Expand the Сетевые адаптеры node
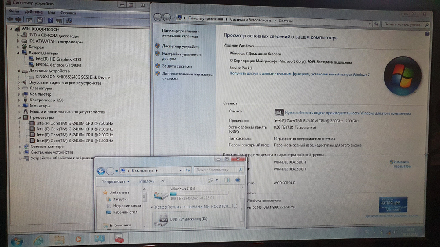 (x=20, y=147)
